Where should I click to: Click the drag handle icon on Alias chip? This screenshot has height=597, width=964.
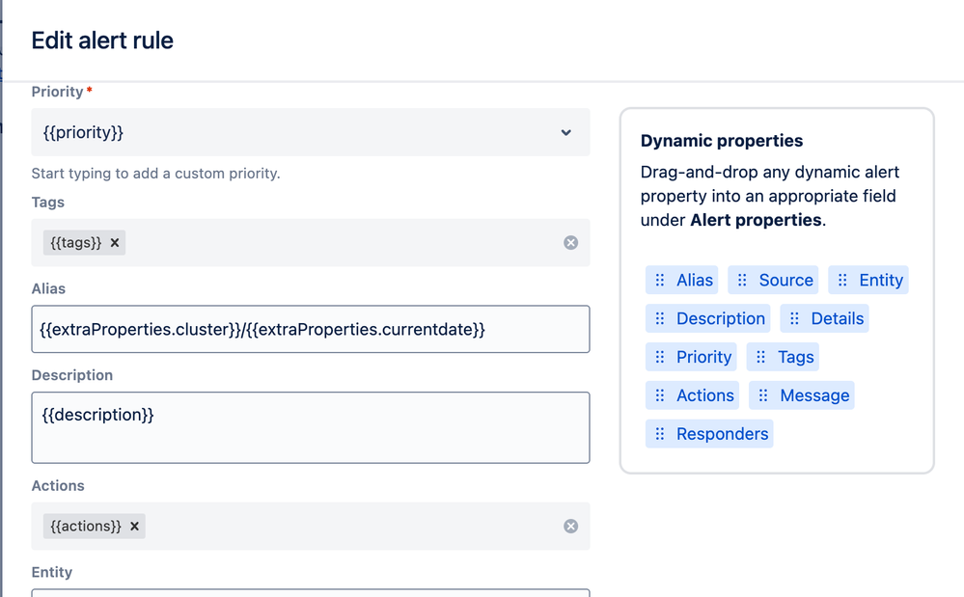click(660, 281)
